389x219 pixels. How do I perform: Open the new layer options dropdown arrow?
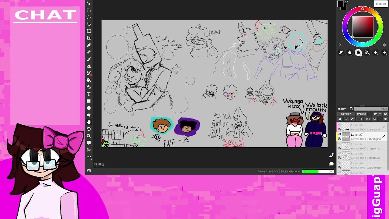click(x=380, y=114)
